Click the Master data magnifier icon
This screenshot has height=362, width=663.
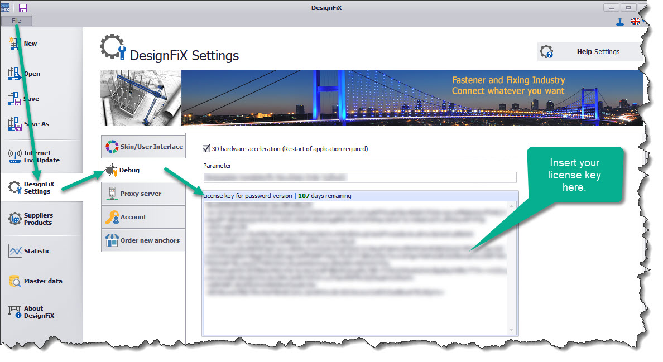tap(15, 281)
